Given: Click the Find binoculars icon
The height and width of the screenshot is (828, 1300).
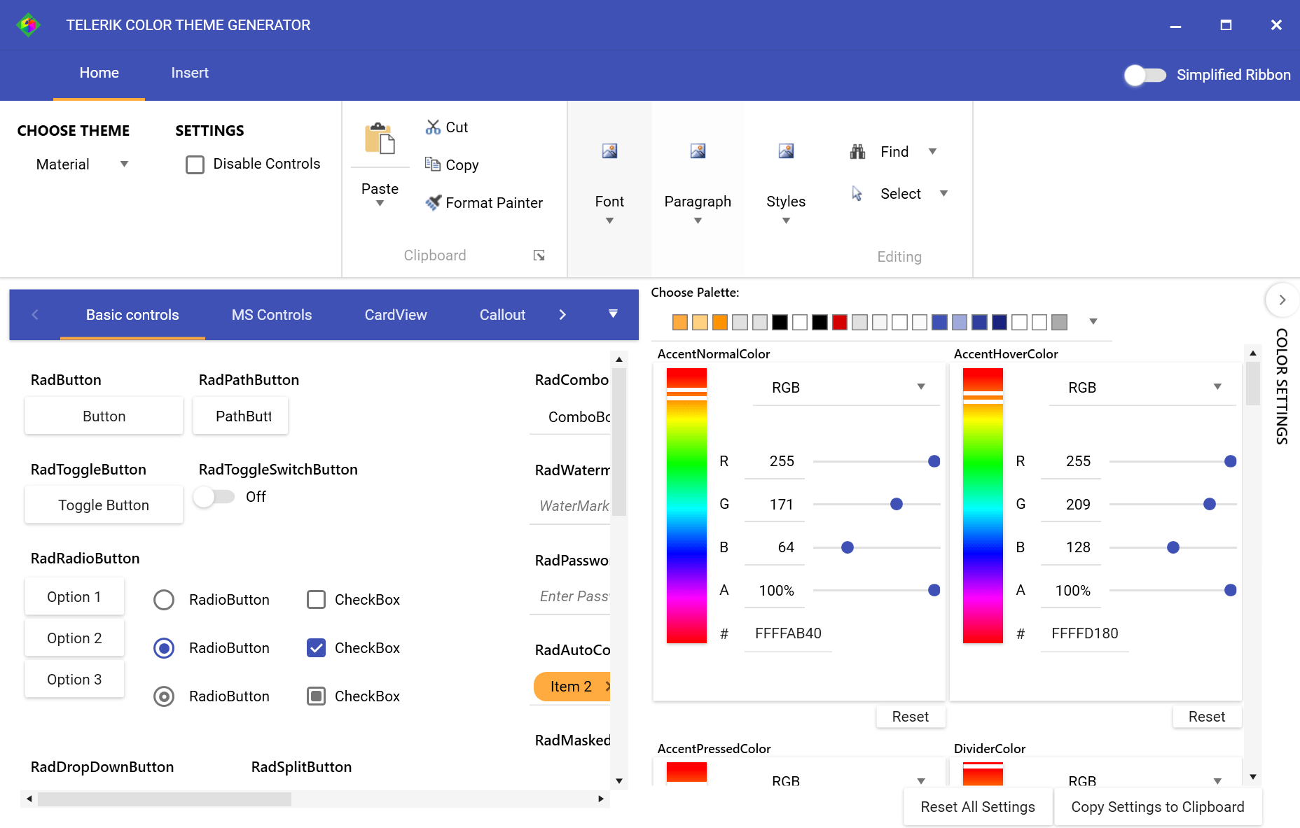Looking at the screenshot, I should point(857,152).
